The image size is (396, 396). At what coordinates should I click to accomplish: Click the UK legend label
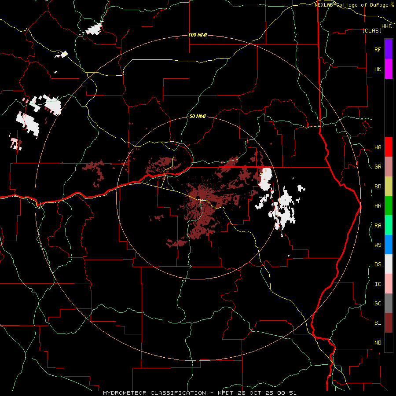pos(378,69)
